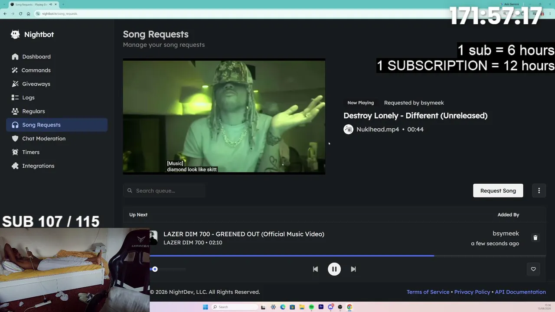Click the now-playing video thumbnail

tap(224, 117)
